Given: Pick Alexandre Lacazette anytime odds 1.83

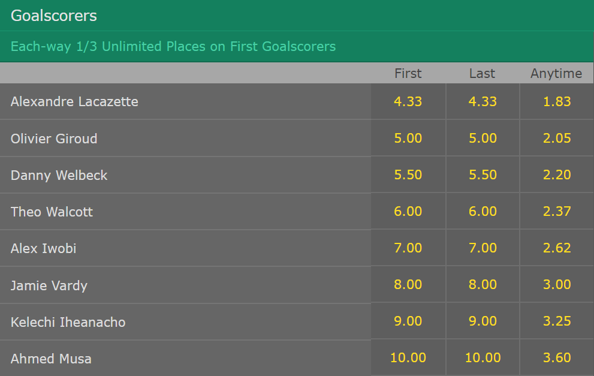Looking at the screenshot, I should pyautogui.click(x=557, y=101).
